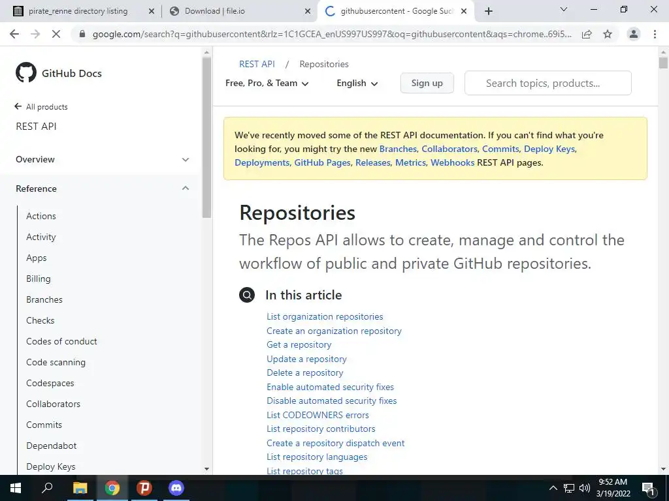Expand the Overview sidebar section
This screenshot has width=669, height=501.
pos(101,159)
